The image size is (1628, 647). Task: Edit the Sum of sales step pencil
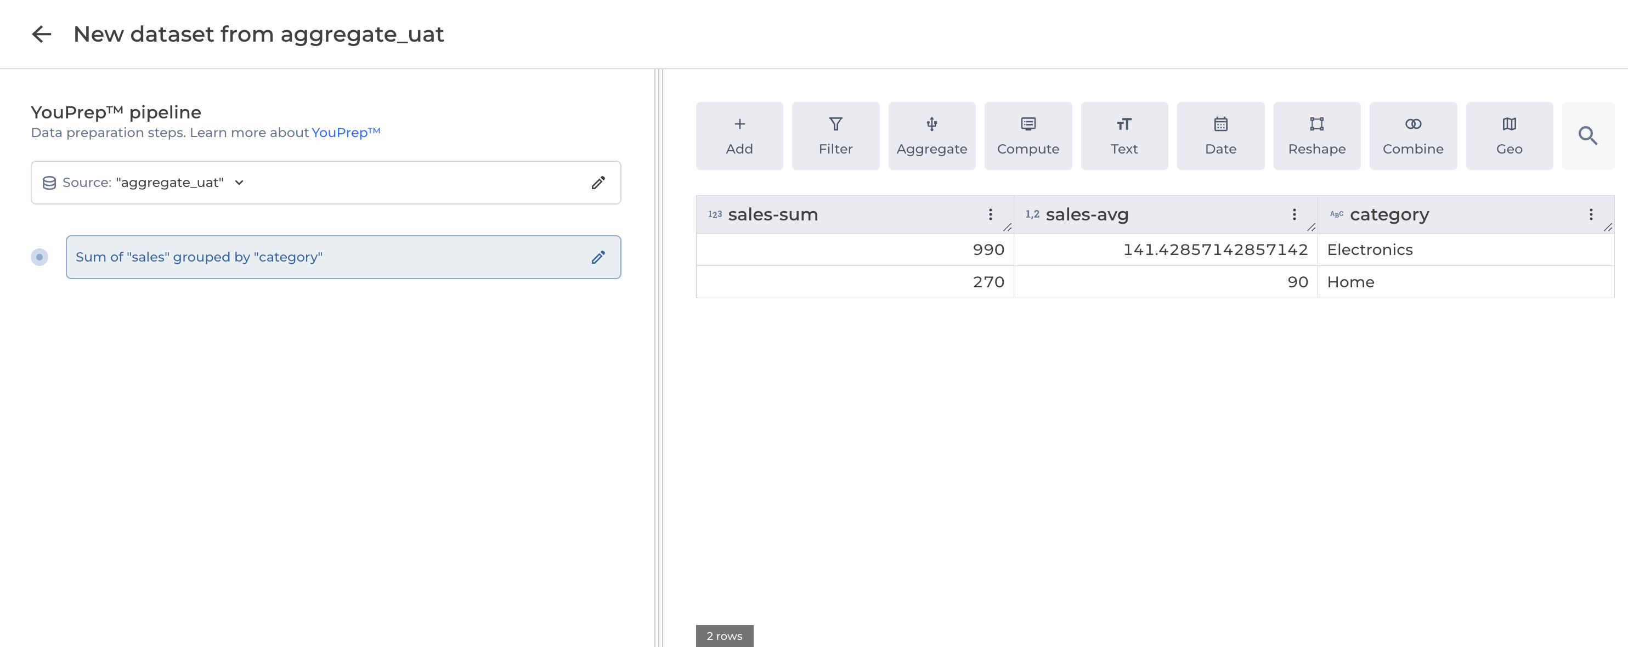pyautogui.click(x=598, y=257)
